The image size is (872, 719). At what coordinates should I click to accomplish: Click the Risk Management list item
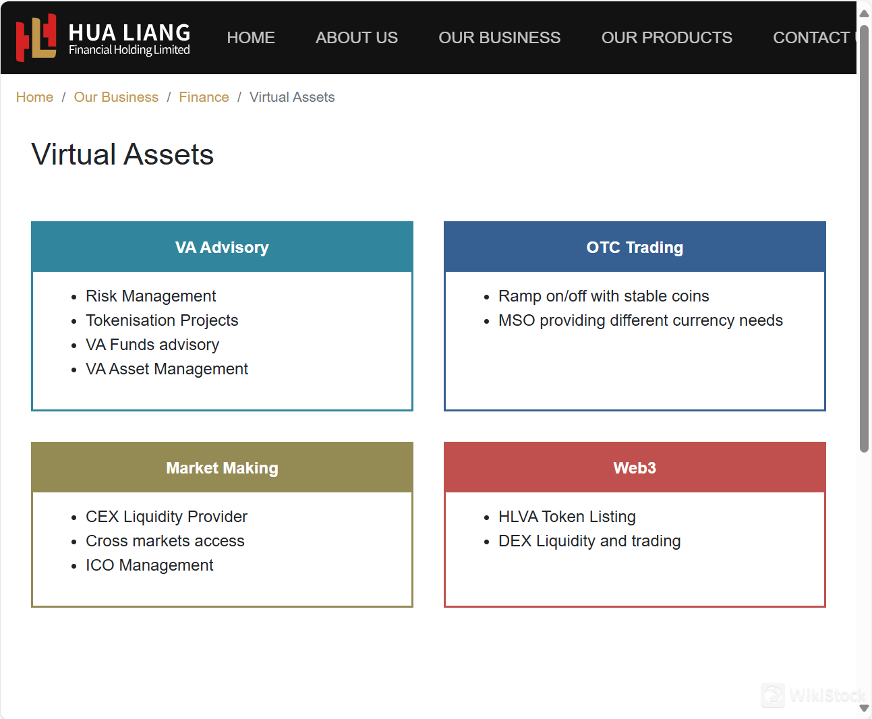click(150, 295)
